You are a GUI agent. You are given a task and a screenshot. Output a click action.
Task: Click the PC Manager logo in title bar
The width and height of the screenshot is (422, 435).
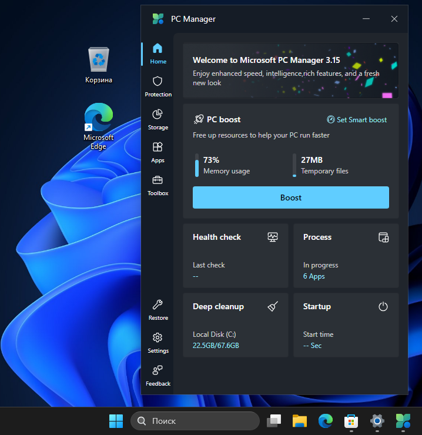158,19
